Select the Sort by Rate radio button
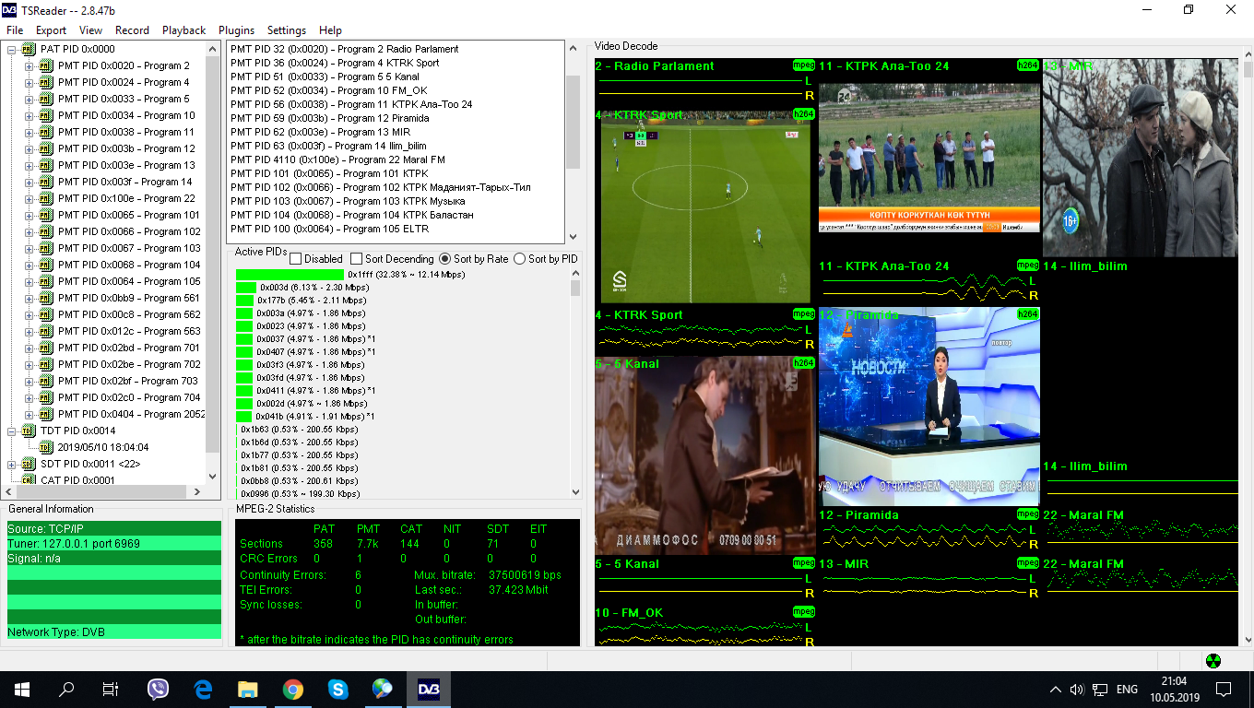 coord(445,259)
